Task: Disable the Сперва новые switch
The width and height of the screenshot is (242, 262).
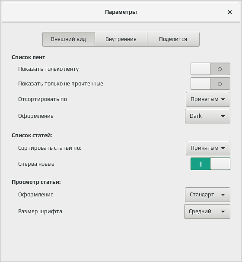Action: pyautogui.click(x=210, y=164)
